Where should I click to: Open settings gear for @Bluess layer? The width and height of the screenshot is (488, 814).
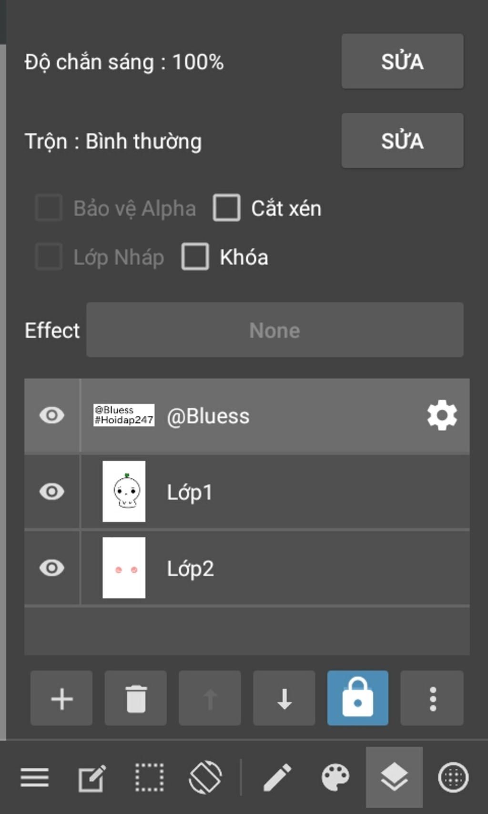click(x=442, y=415)
